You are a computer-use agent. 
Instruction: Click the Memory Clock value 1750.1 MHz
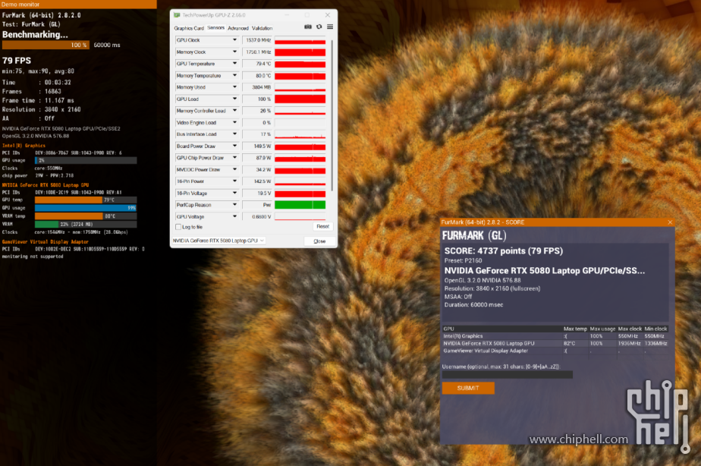tap(257, 52)
